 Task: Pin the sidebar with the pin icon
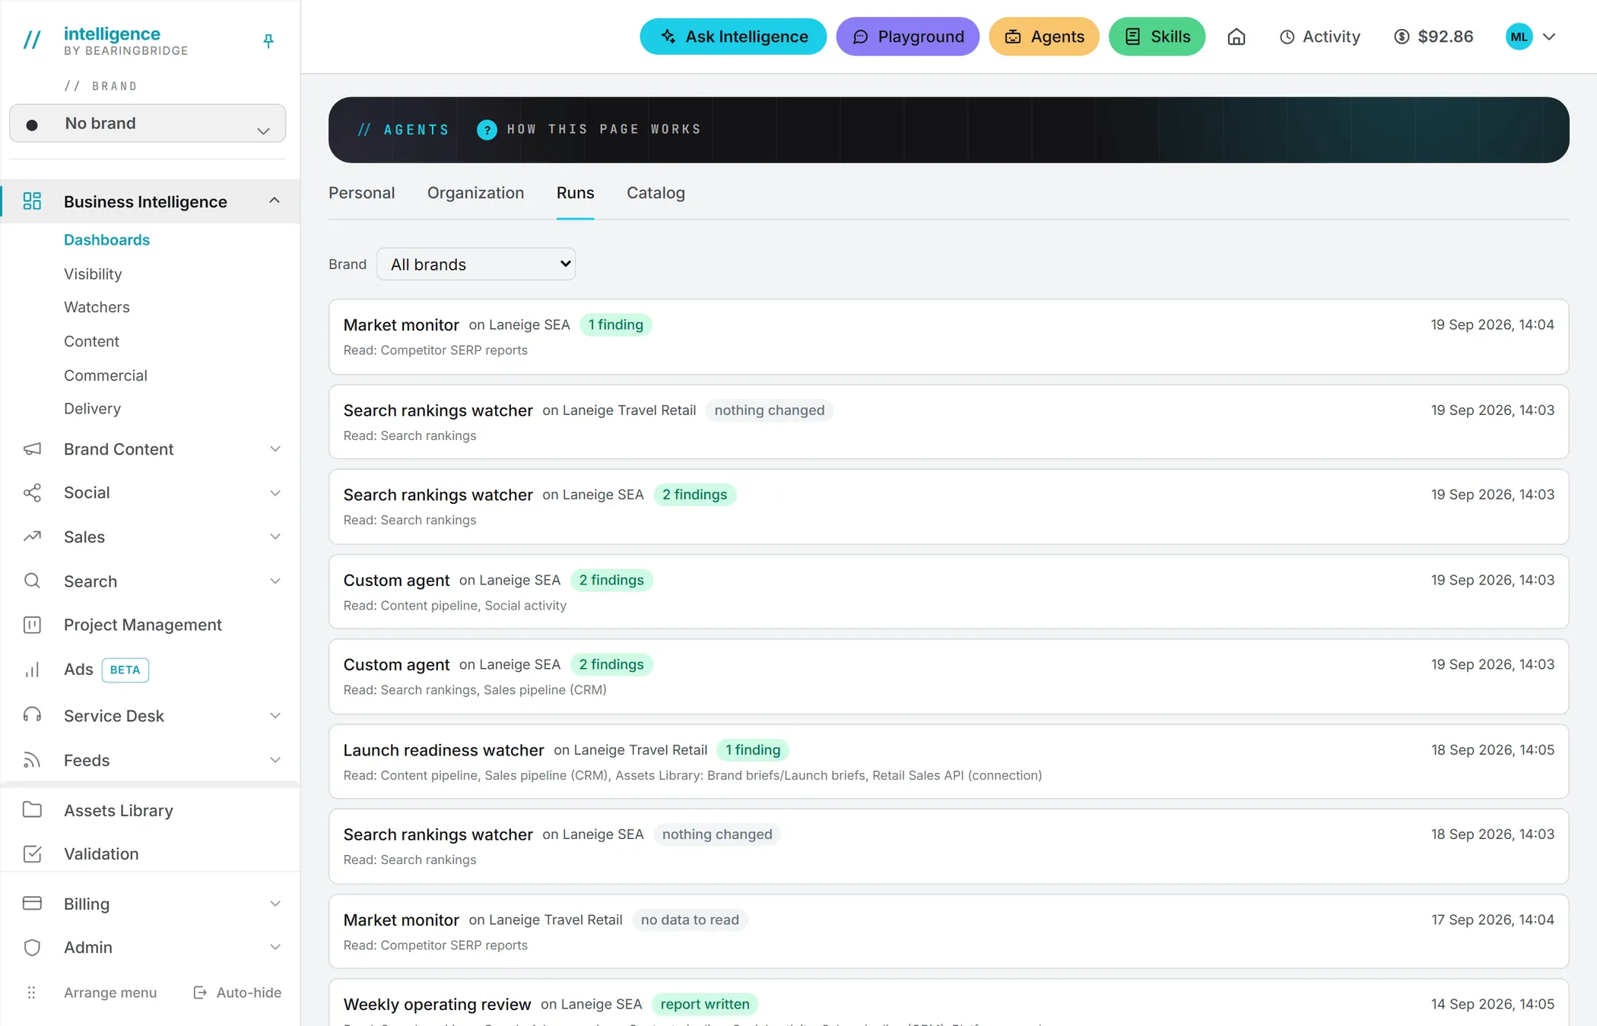[268, 41]
